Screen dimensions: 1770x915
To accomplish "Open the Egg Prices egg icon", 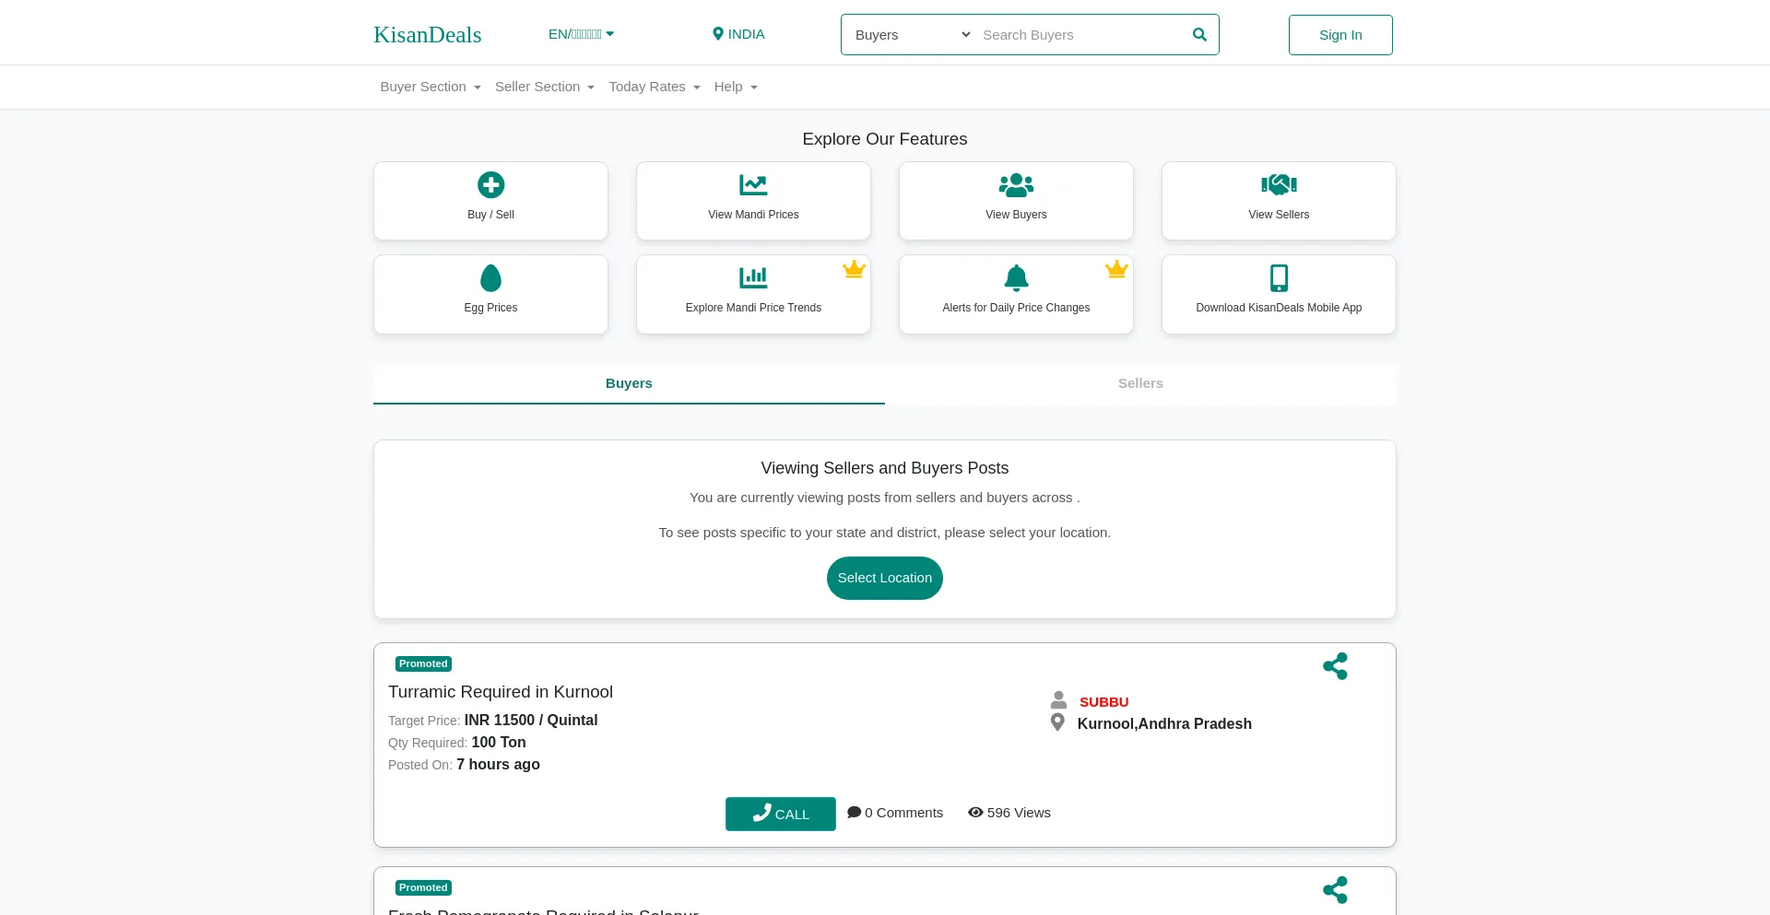I will pyautogui.click(x=490, y=278).
